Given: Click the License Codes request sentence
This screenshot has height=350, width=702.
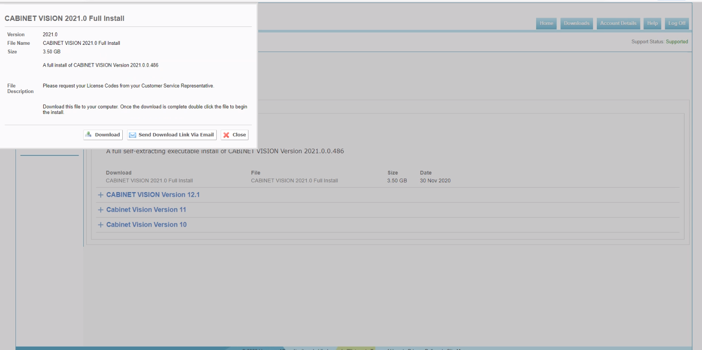Looking at the screenshot, I should click(128, 86).
